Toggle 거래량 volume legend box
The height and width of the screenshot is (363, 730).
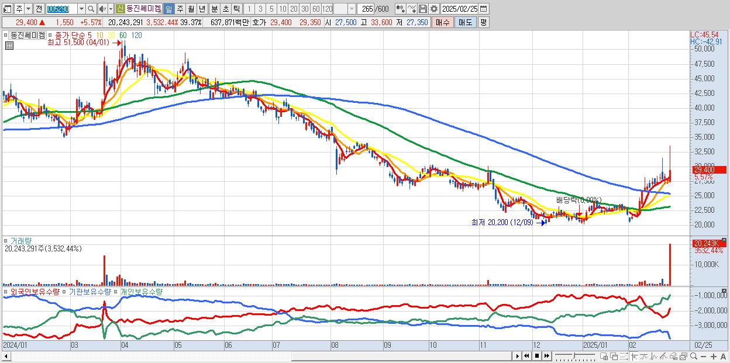pos(6,240)
